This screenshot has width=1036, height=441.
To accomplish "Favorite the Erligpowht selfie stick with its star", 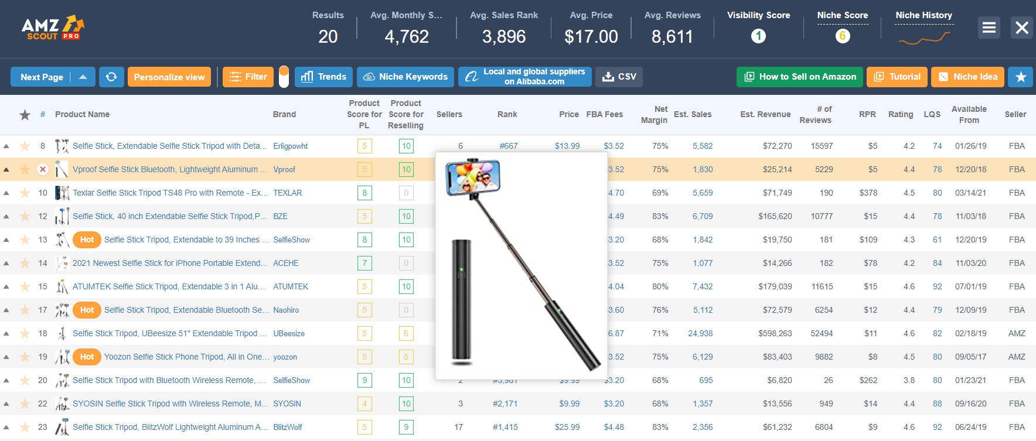I will [x=25, y=146].
